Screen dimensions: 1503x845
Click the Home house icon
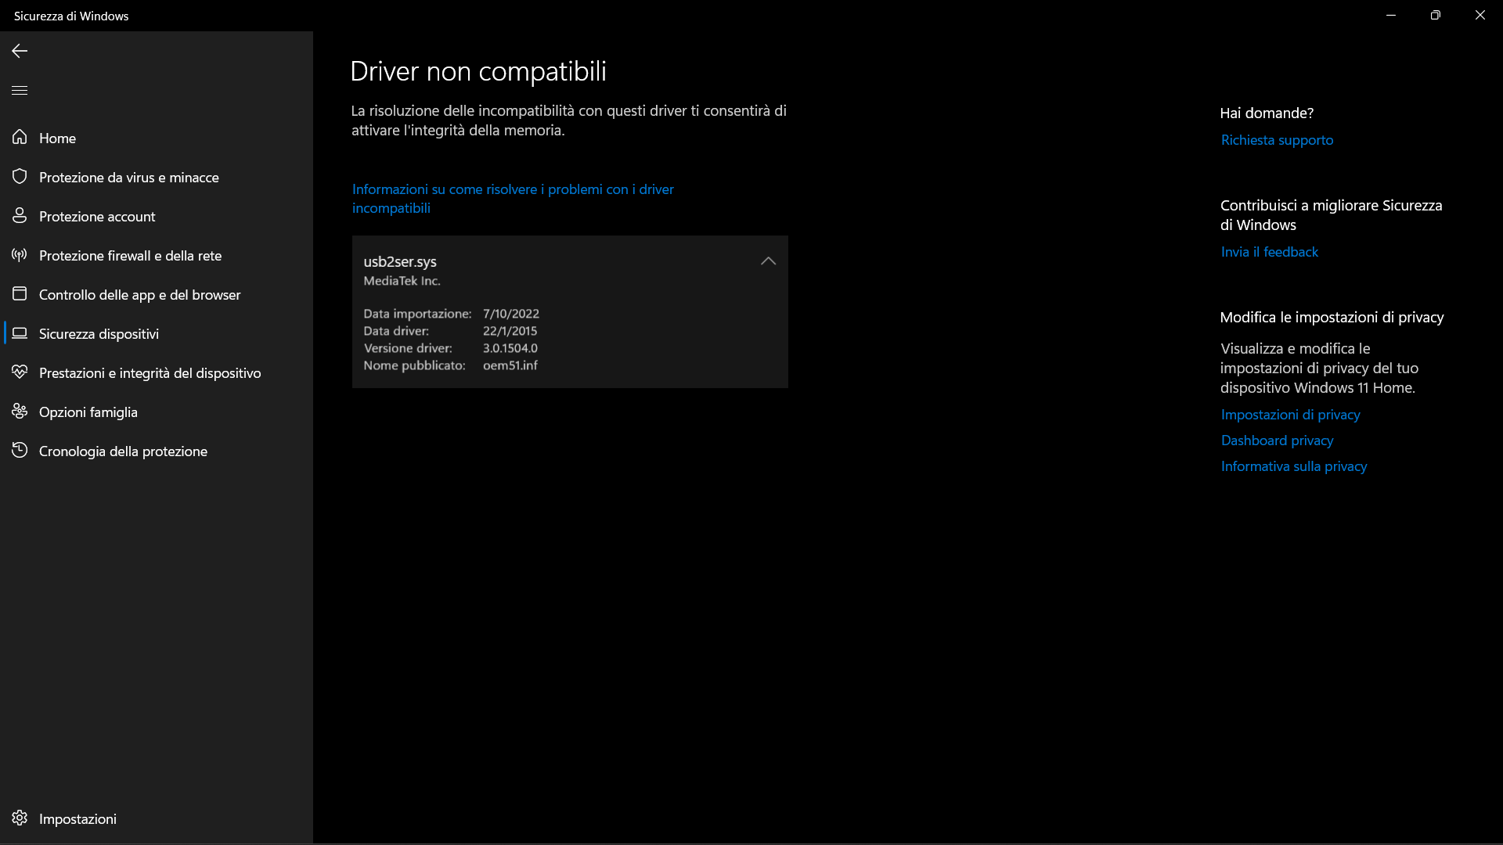point(20,138)
